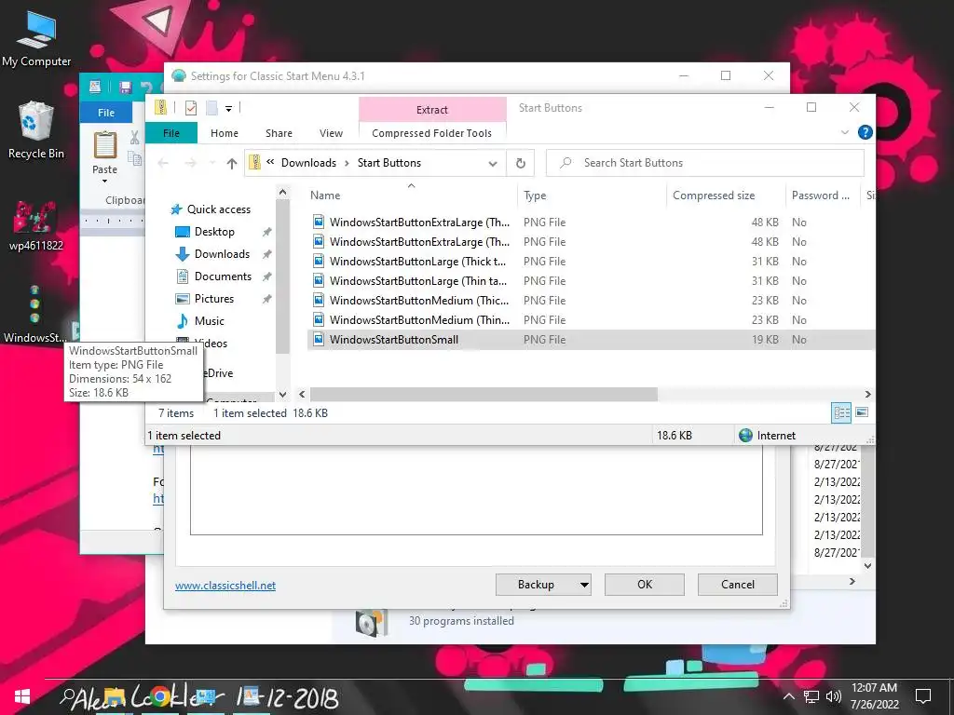Open the Windows Start button on the taskbar
Viewport: 954px width, 715px height.
[x=22, y=696]
